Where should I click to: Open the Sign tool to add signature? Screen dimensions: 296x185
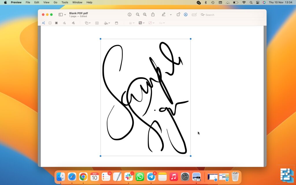click(106, 23)
